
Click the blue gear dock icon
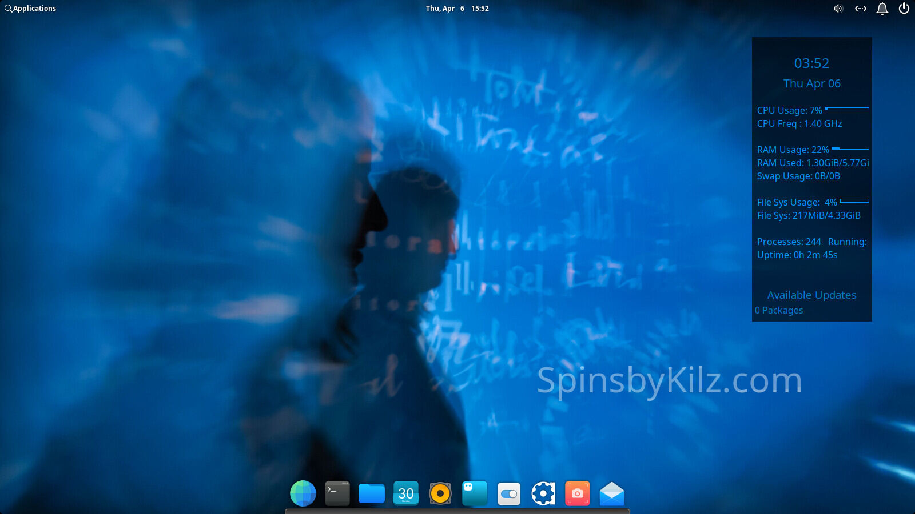[543, 493]
